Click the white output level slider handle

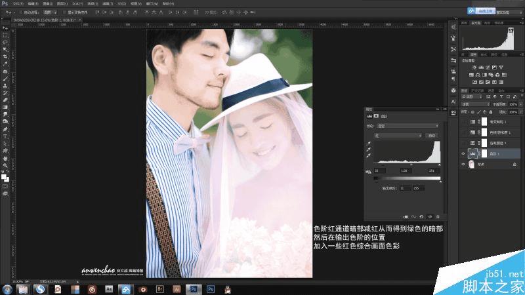tap(439, 182)
